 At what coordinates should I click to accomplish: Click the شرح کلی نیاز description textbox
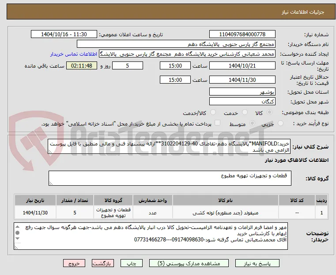click(169, 146)
